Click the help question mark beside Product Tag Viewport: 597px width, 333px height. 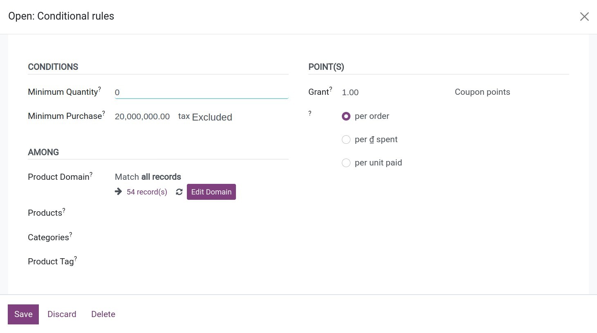pyautogui.click(x=76, y=258)
